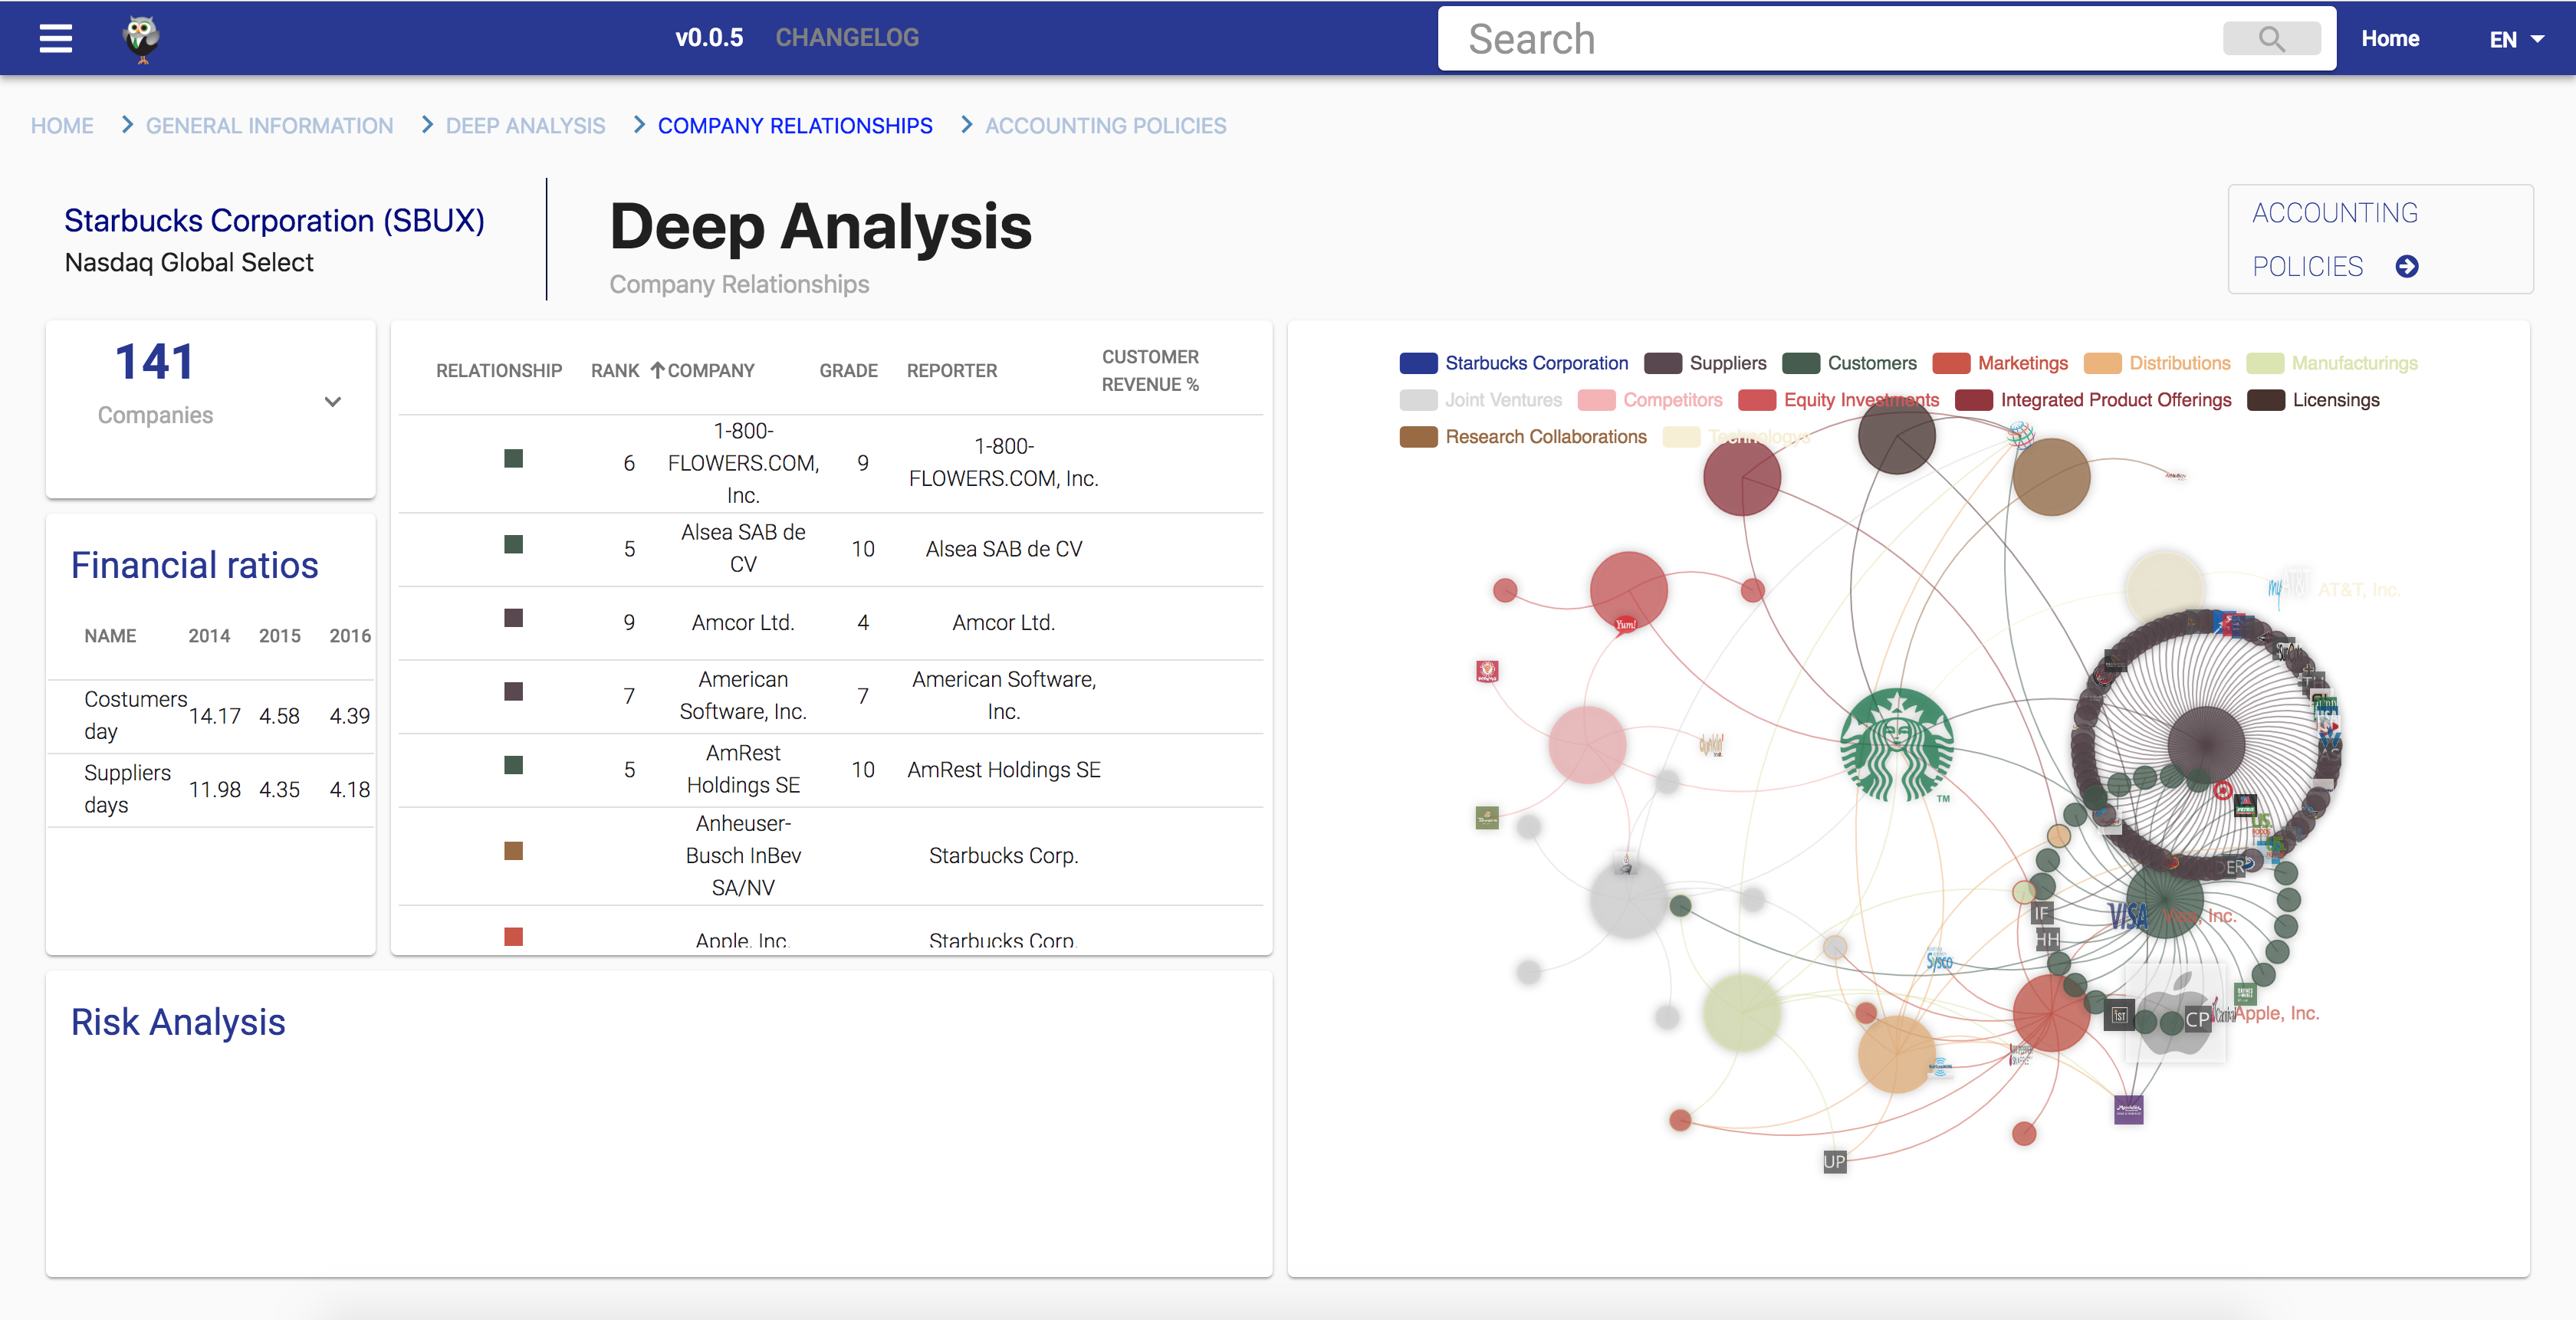Click the Research Collaborations brown node
The image size is (2576, 1320).
(x=2051, y=477)
